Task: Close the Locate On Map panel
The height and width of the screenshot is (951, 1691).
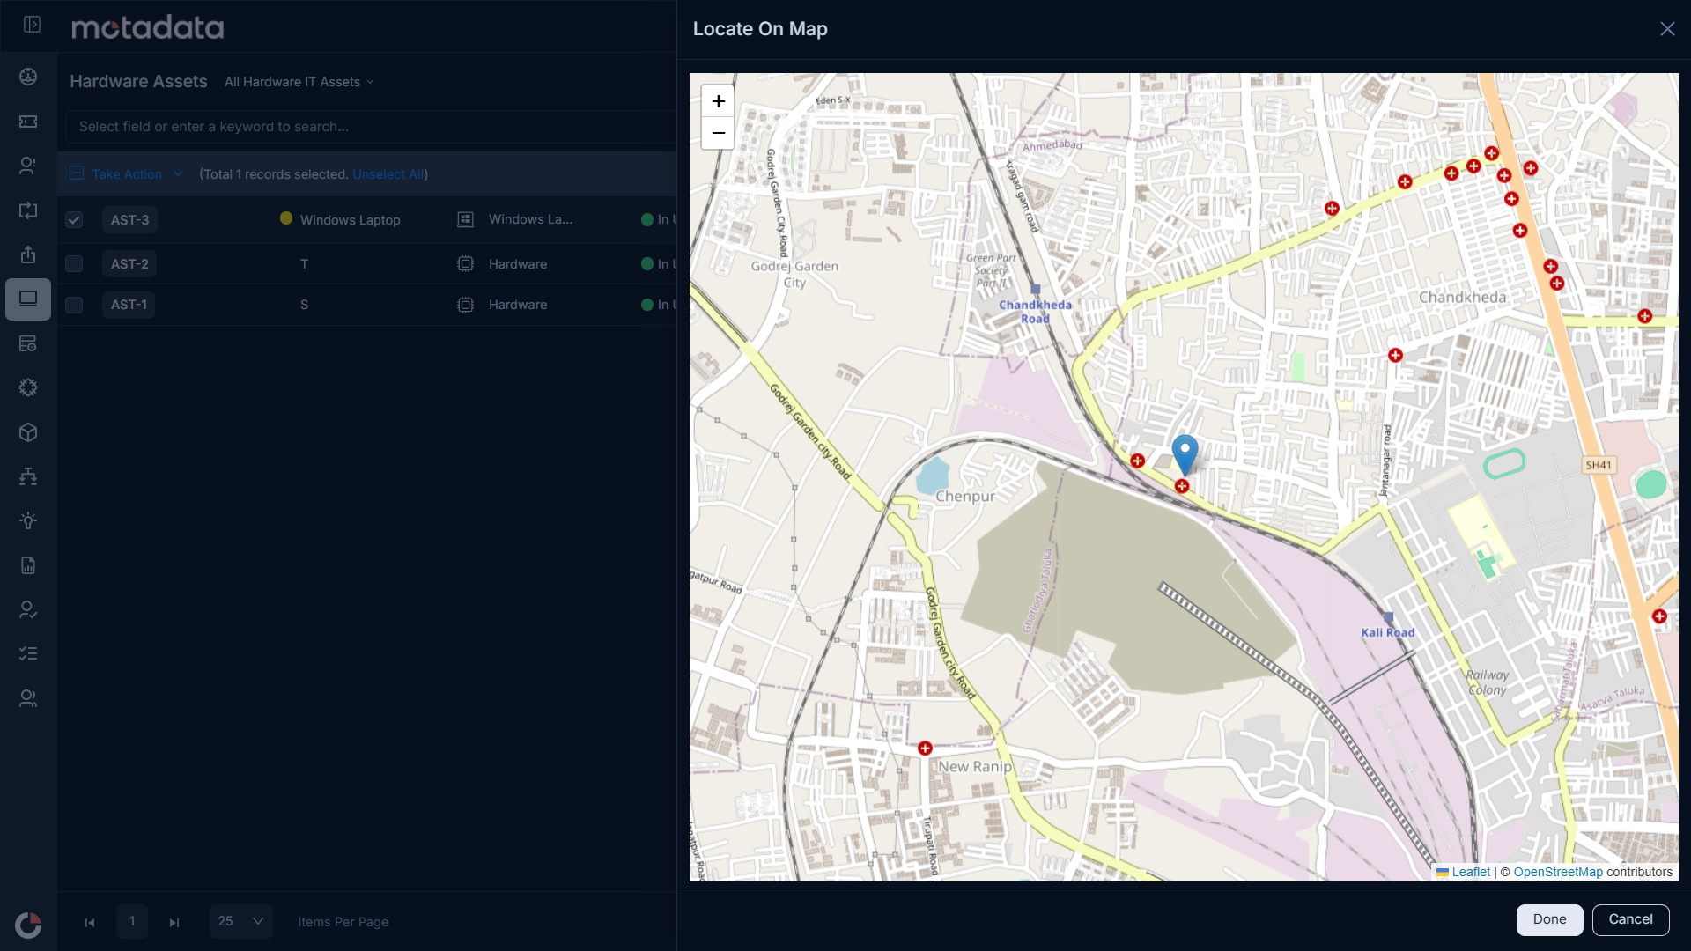Action: (x=1667, y=29)
